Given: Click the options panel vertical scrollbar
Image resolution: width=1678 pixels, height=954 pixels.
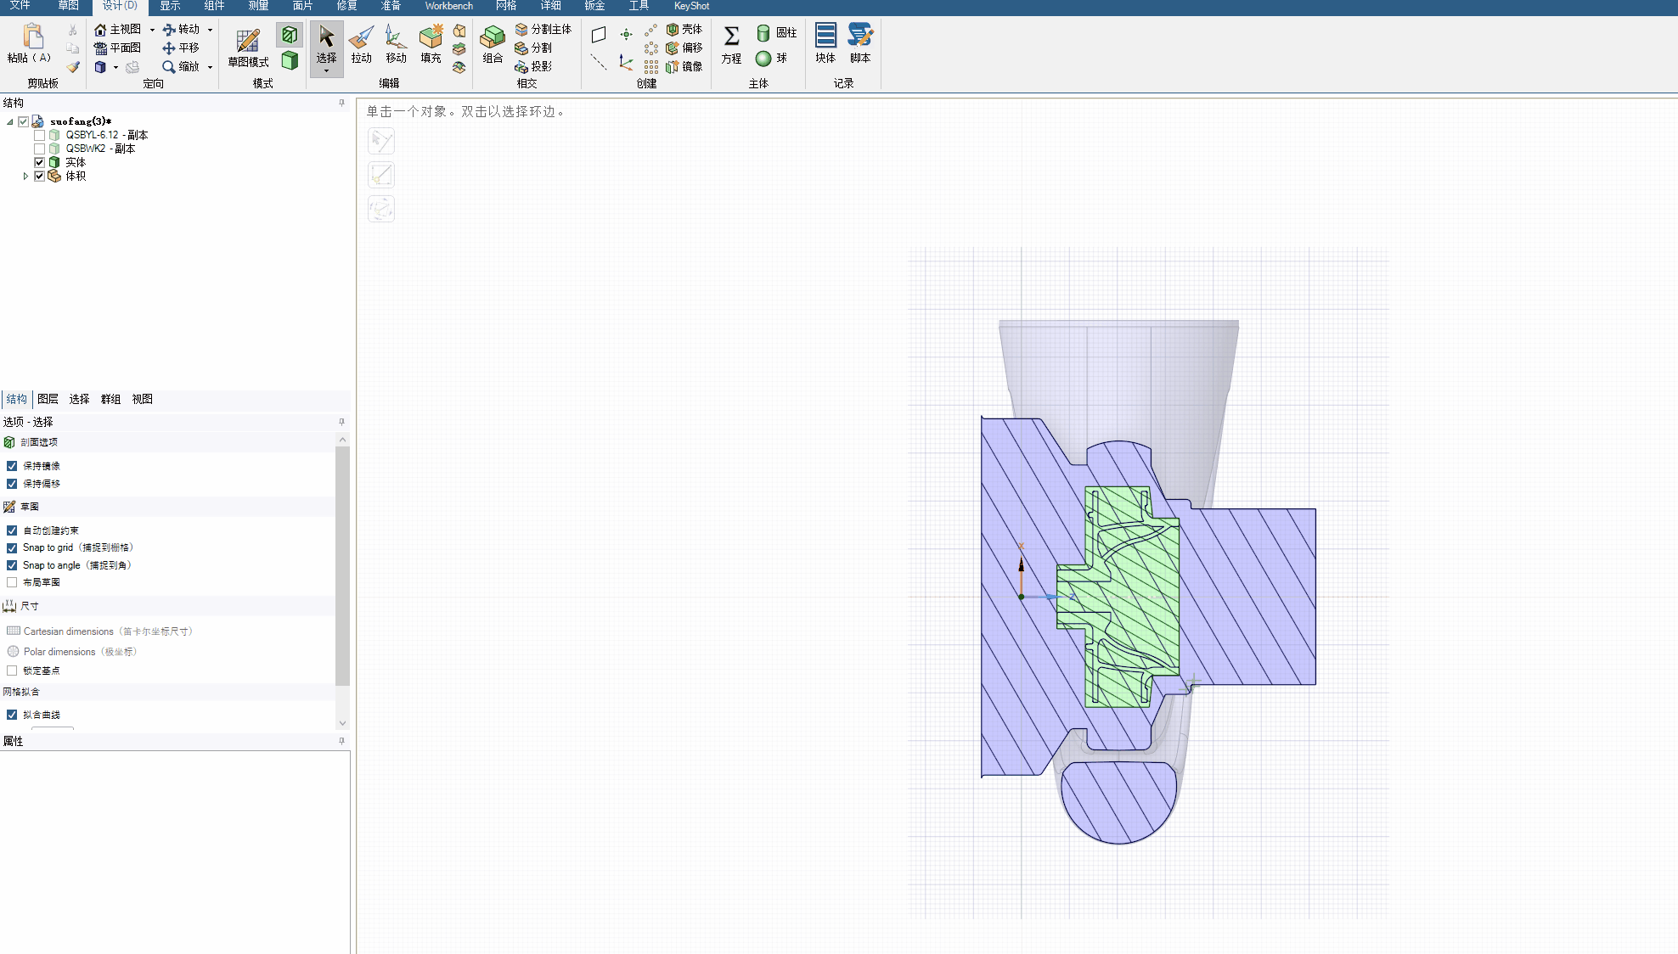Looking at the screenshot, I should click(x=342, y=564).
